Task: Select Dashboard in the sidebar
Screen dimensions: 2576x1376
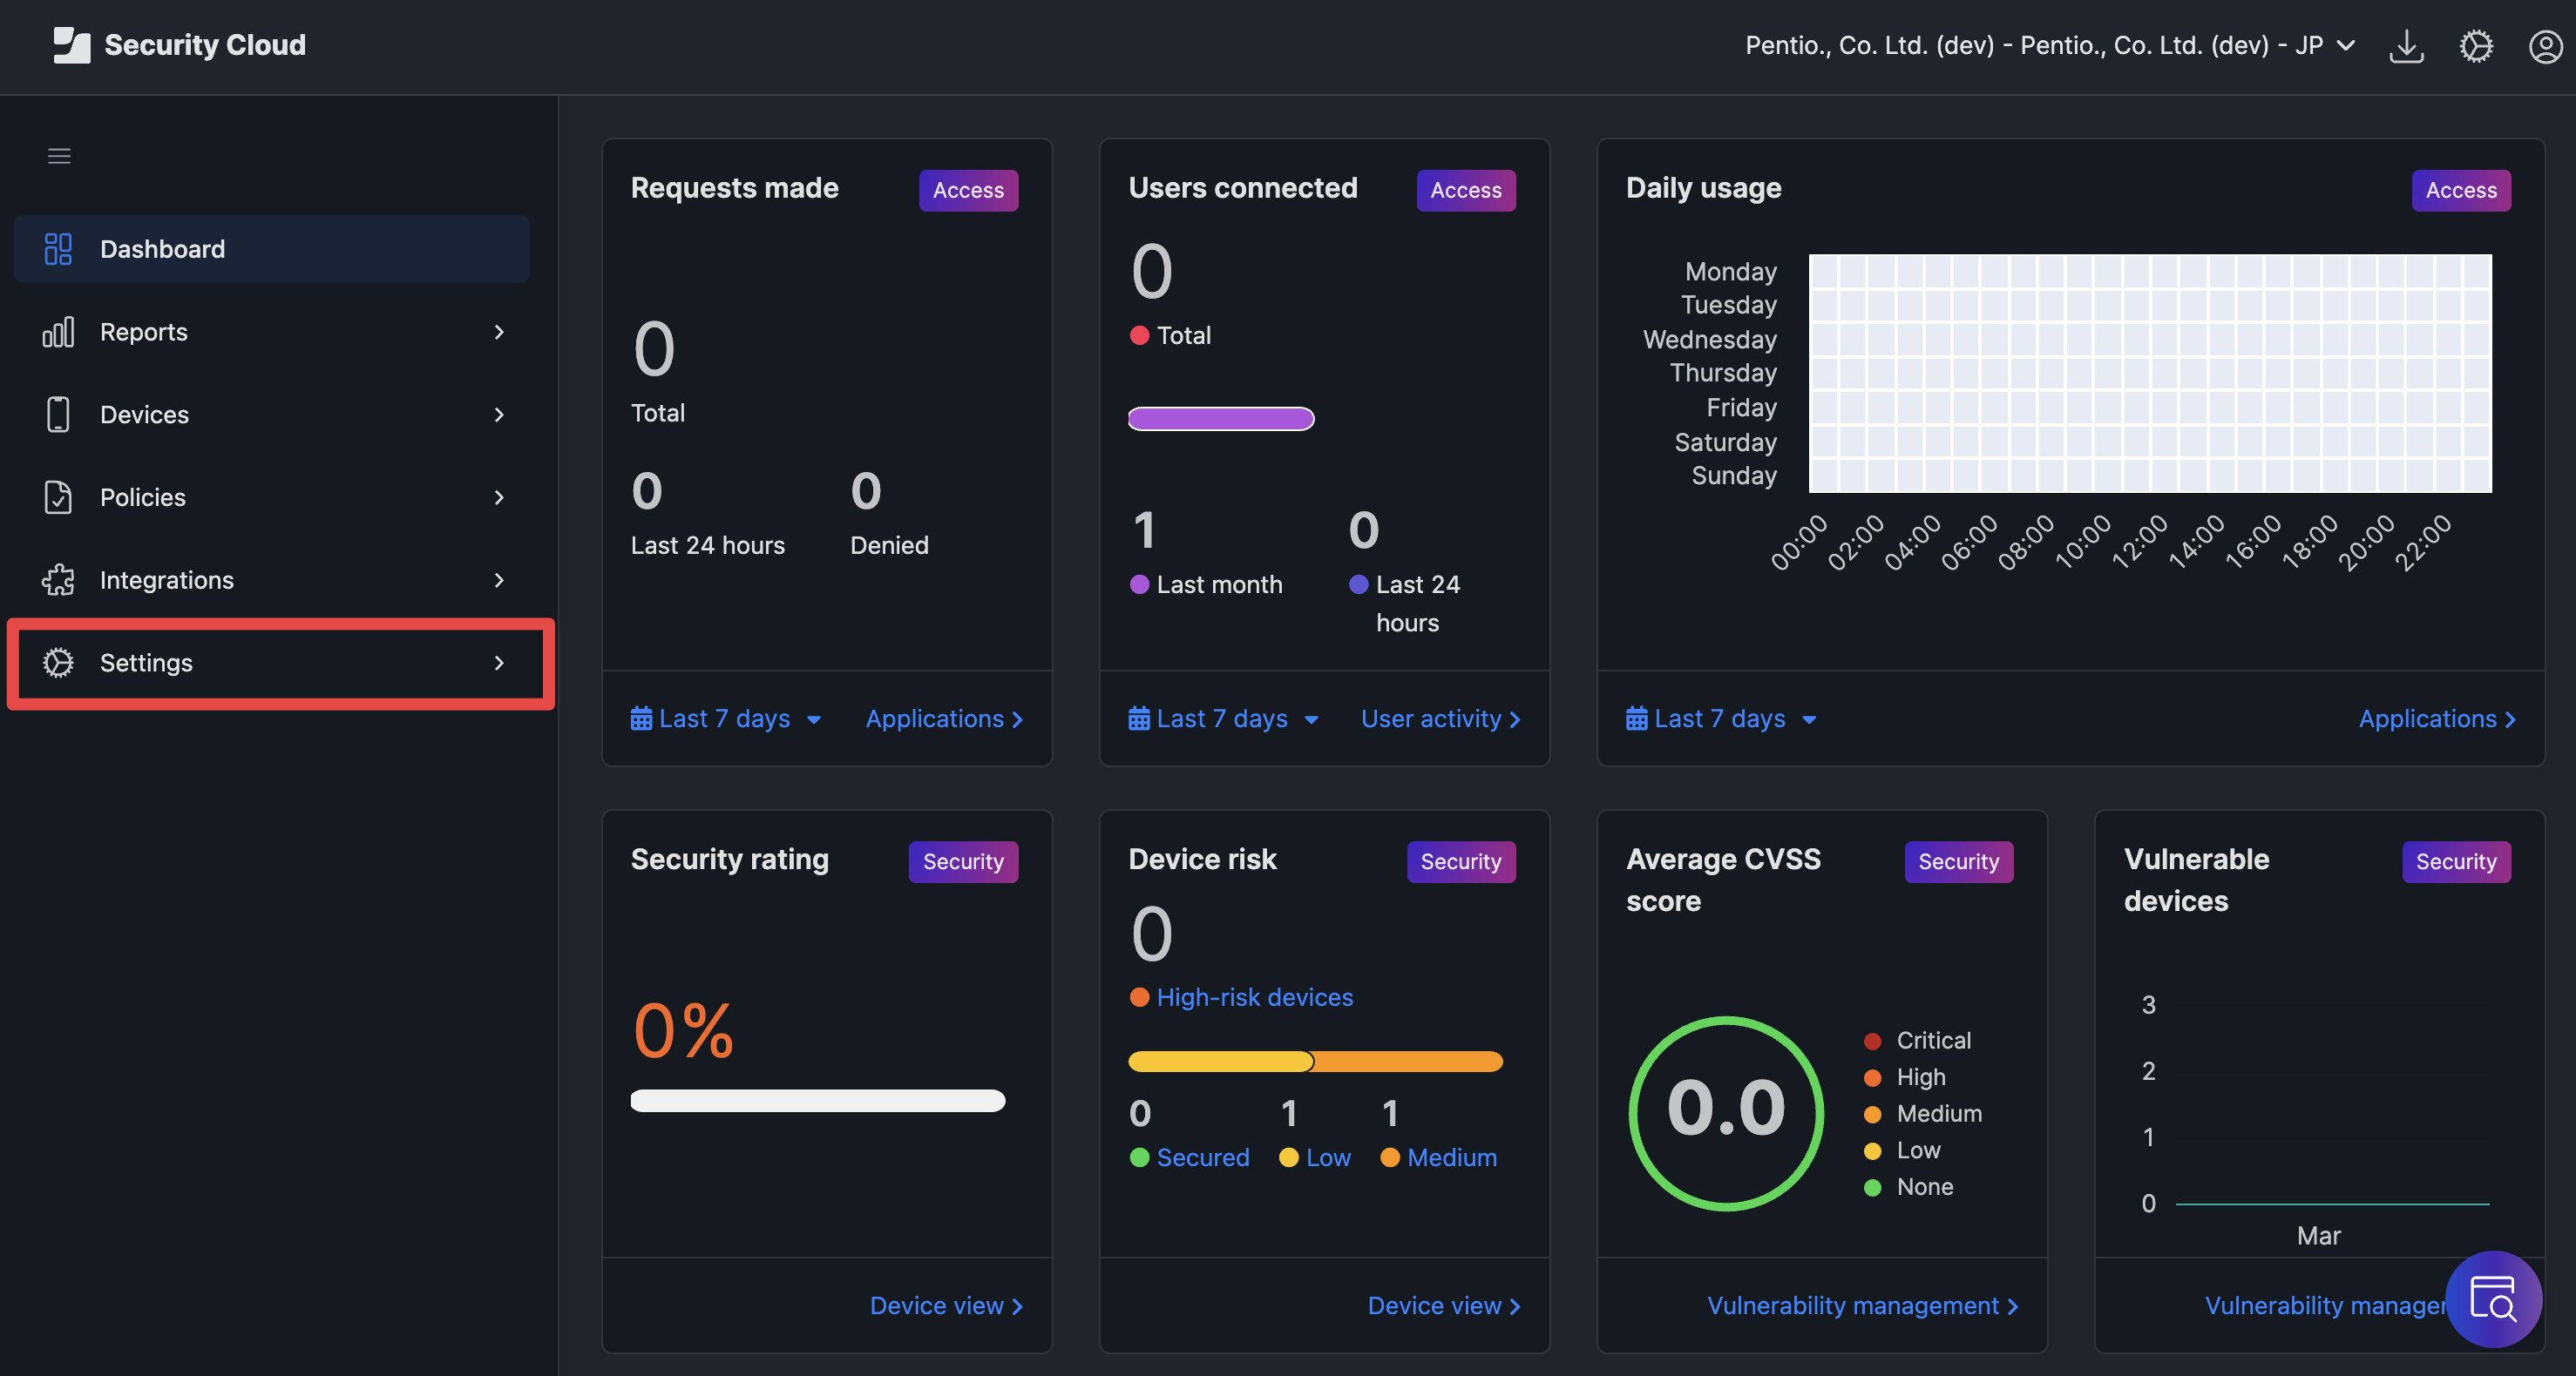Action: pyautogui.click(x=272, y=249)
